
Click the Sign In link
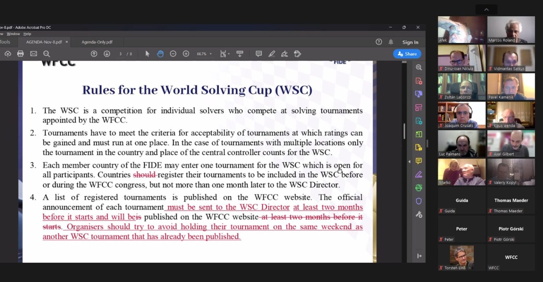(x=410, y=42)
